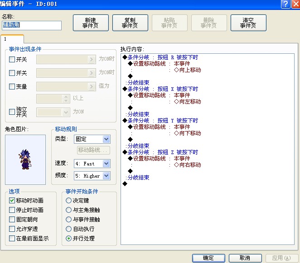This screenshot has width=300, height=263.
Task: Open the 变量 variable selector arrow
Action: click(92, 86)
